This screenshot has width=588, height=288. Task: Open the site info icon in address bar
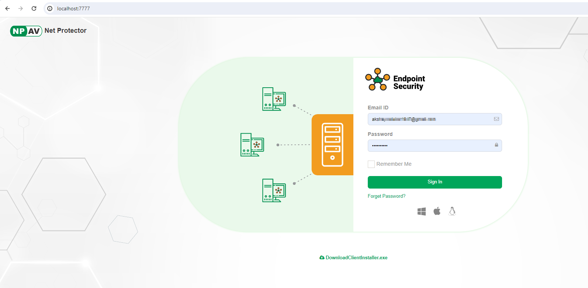[x=50, y=8]
